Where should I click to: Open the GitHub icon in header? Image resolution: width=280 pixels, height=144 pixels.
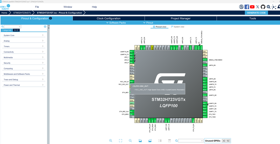tap(263, 7)
